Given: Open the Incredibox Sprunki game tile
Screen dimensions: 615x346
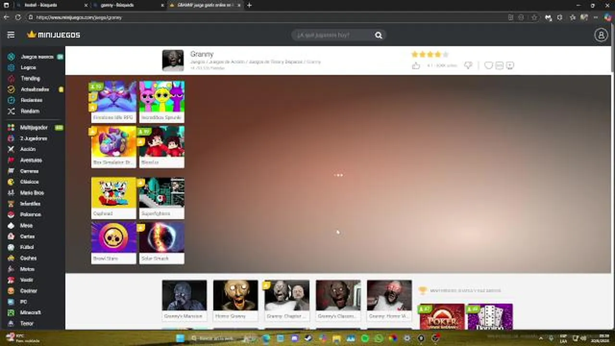Looking at the screenshot, I should [x=162, y=102].
